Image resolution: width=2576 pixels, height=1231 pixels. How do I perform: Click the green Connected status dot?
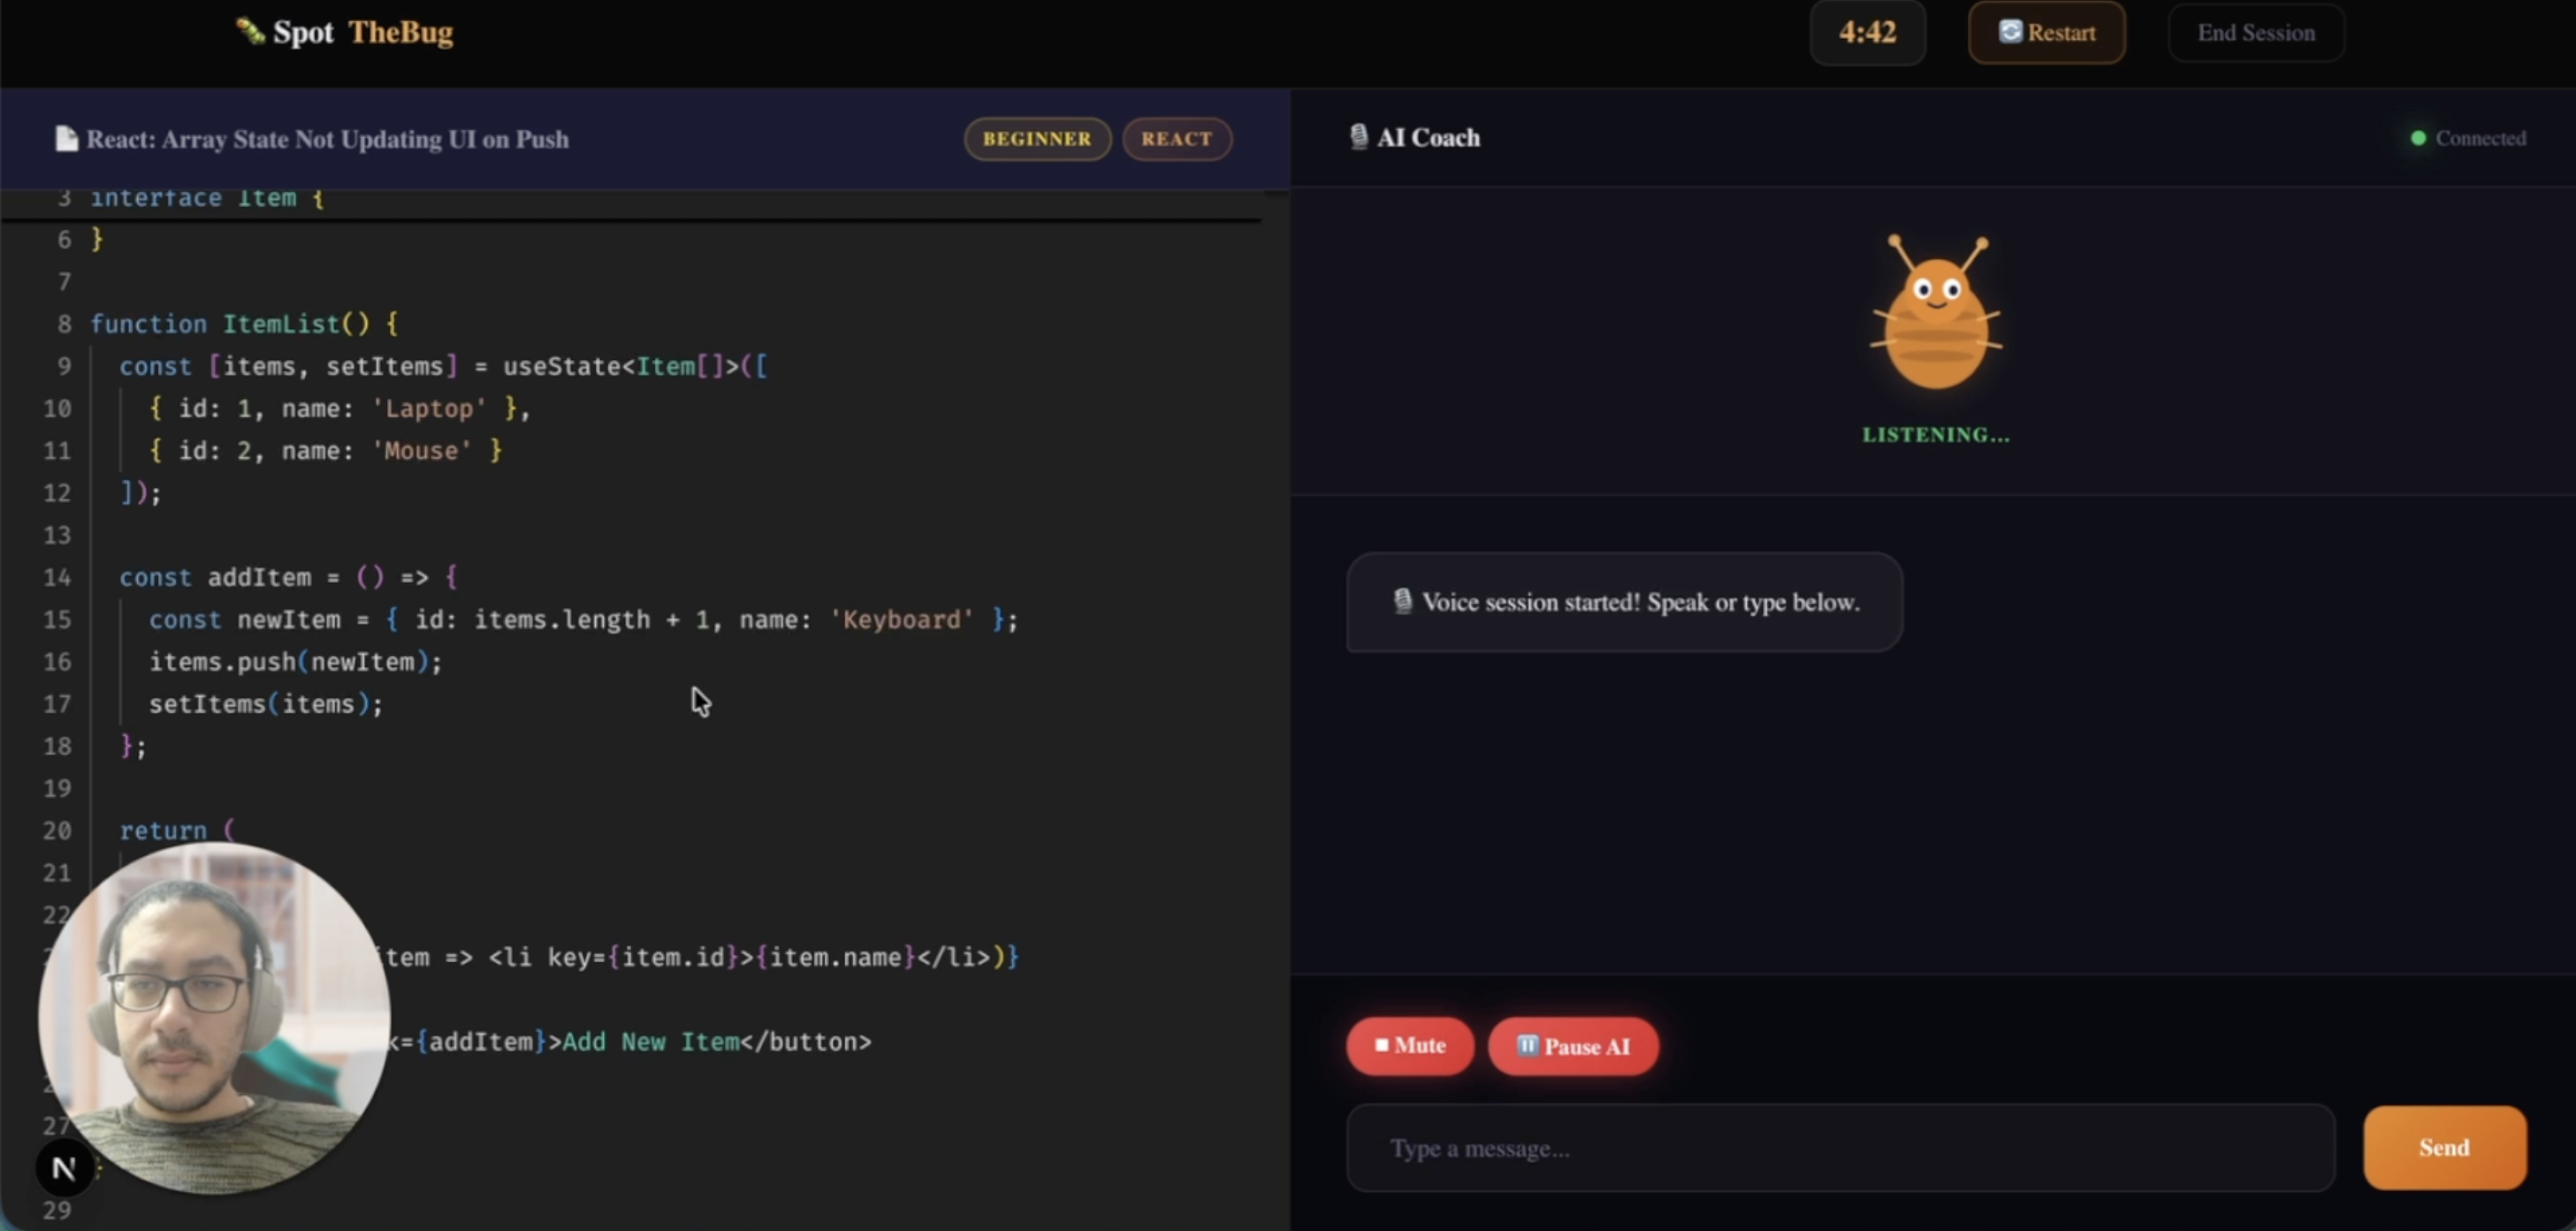[x=2418, y=138]
